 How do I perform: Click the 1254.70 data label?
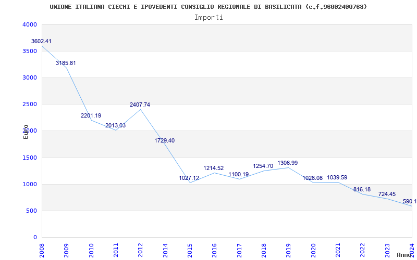click(x=263, y=166)
